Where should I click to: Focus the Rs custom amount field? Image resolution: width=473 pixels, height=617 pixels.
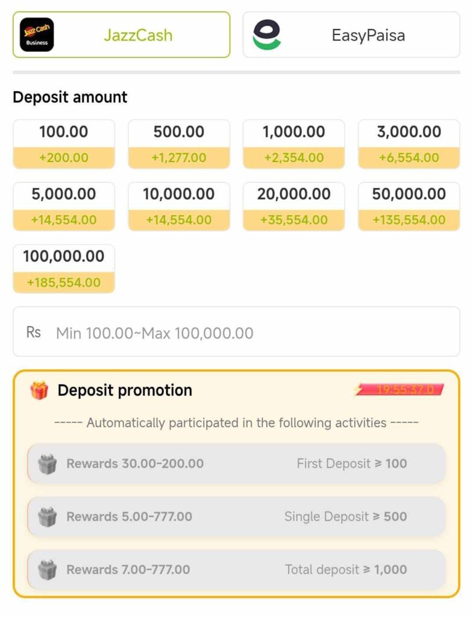(x=236, y=332)
